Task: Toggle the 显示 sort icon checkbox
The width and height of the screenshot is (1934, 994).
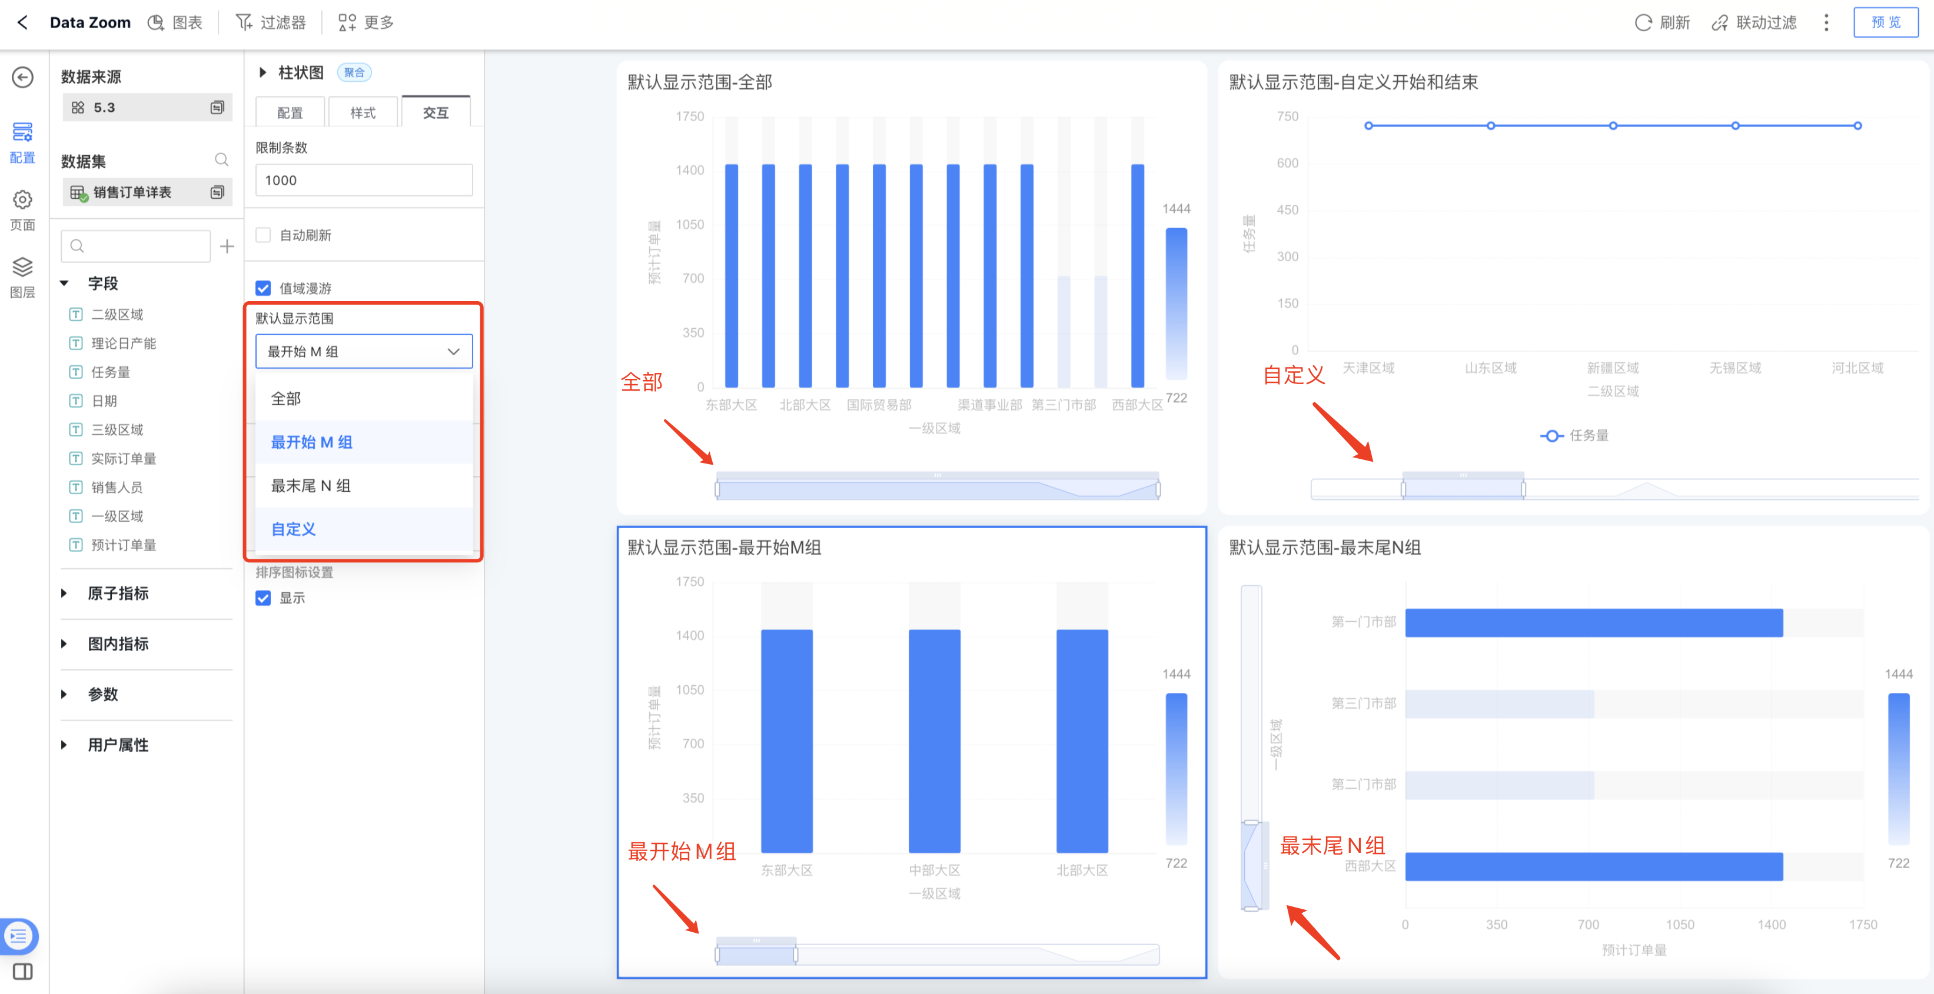Action: pos(262,598)
